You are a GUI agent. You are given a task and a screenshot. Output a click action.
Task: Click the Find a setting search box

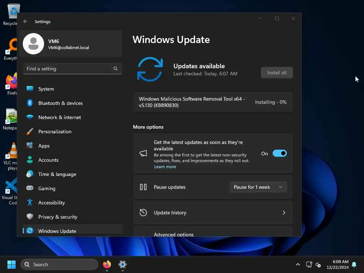[x=73, y=69]
